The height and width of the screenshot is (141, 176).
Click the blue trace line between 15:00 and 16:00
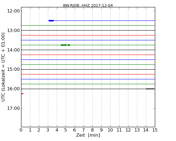pyautogui.click(x=88, y=79)
